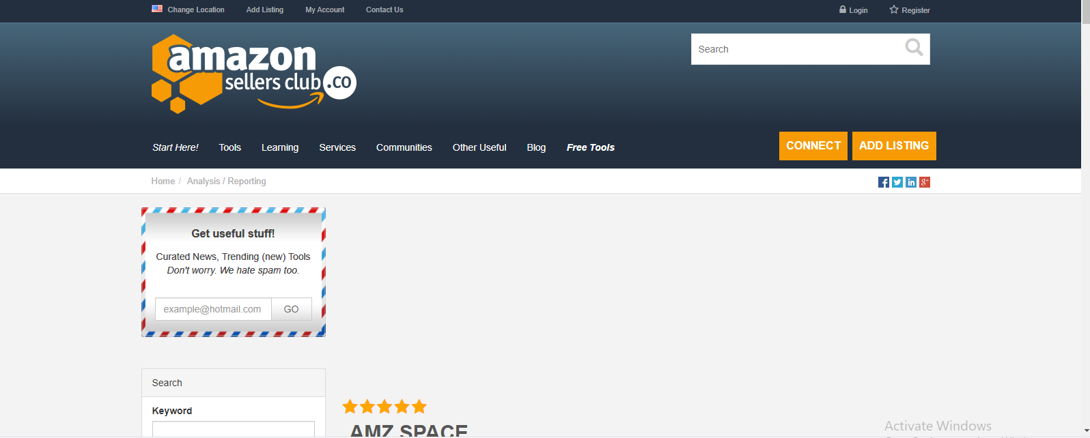The image size is (1090, 438).
Task: Open the Other Useful menu
Action: click(x=479, y=147)
